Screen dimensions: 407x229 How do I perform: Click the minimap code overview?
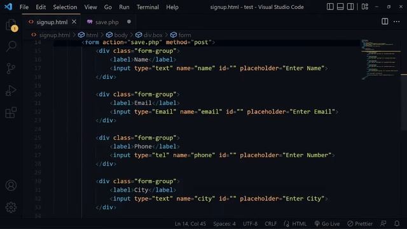[x=380, y=59]
